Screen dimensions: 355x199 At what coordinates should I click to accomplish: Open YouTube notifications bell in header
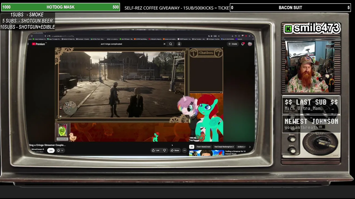[x=243, y=44]
